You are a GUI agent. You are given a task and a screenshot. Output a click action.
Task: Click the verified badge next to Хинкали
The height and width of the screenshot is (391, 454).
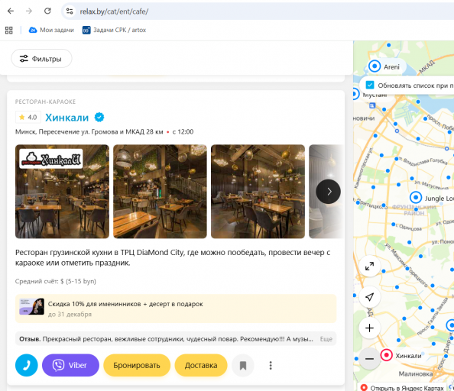[99, 118]
